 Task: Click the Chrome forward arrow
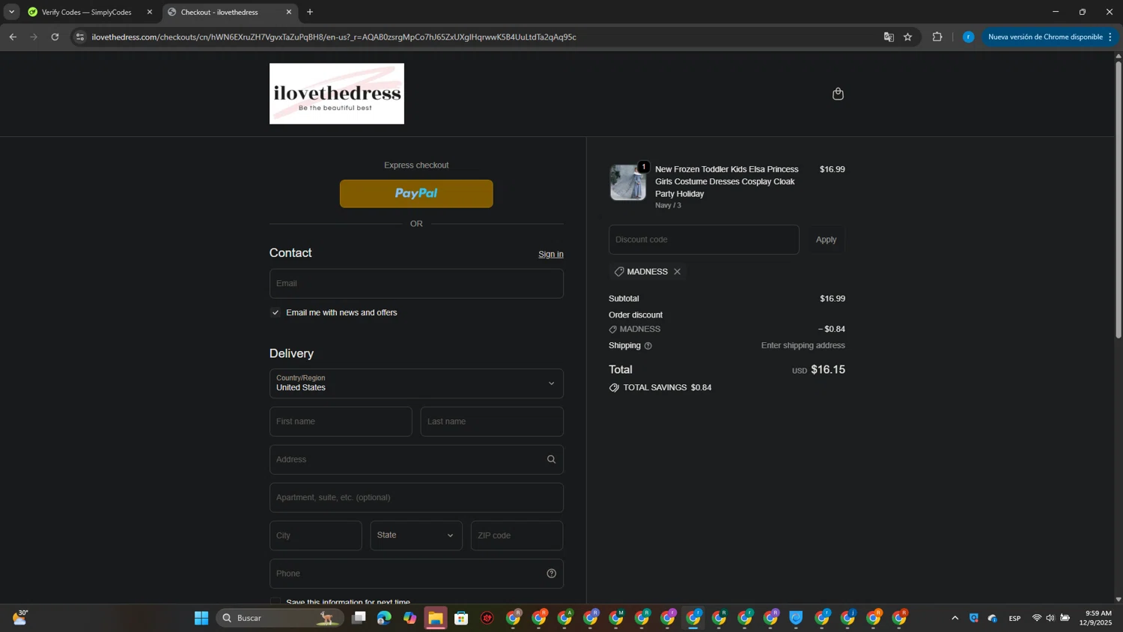point(34,37)
